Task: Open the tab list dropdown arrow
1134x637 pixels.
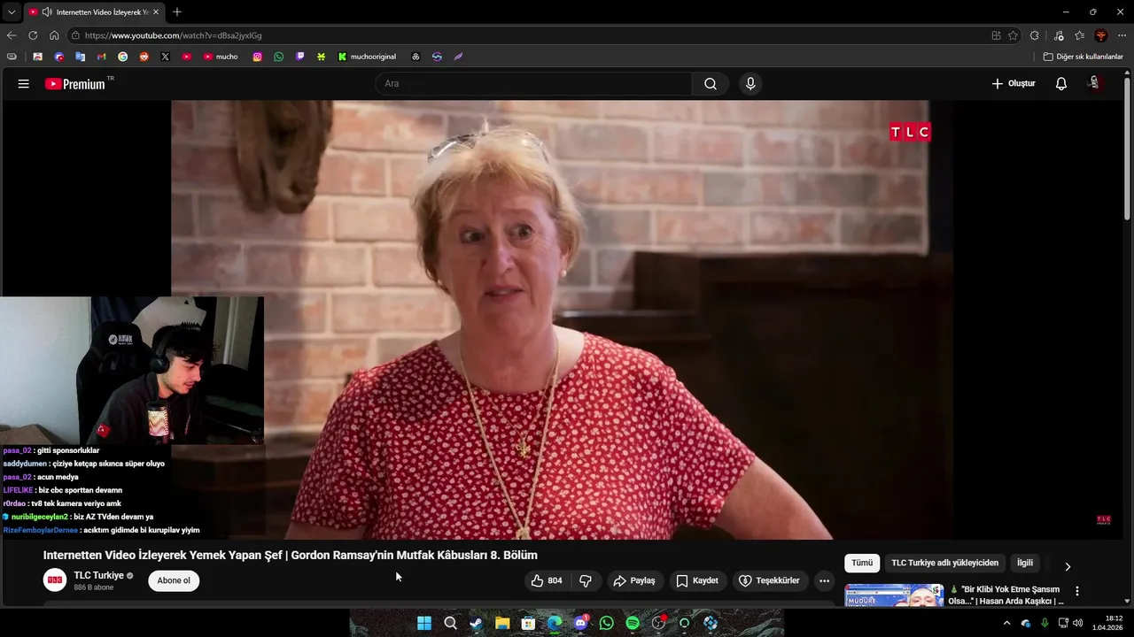Action: tap(12, 12)
